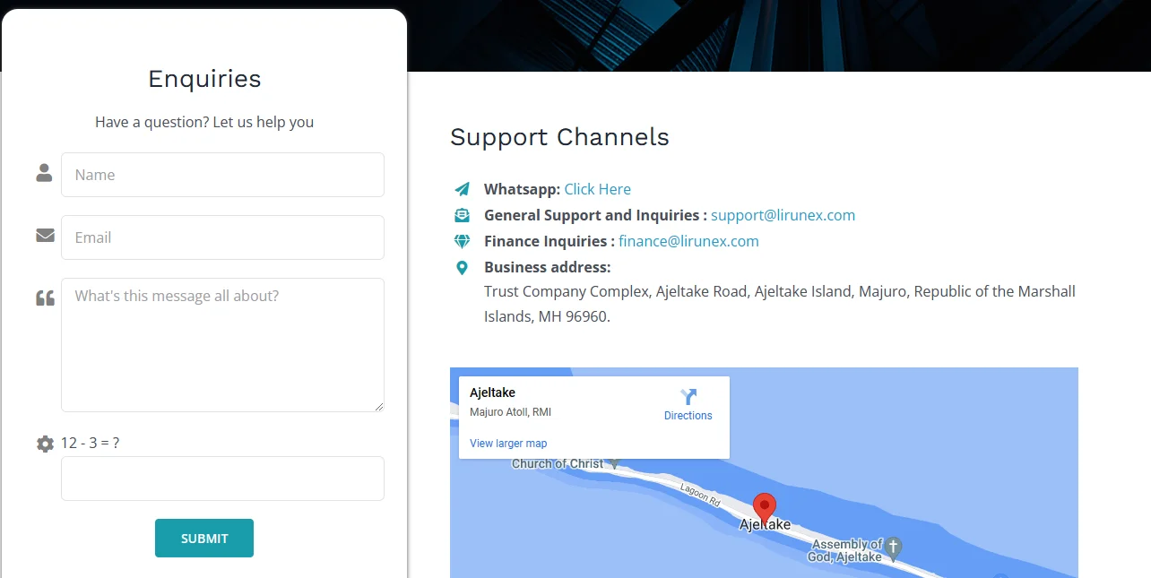This screenshot has width=1151, height=578.
Task: Focus the Name input field
Action: tap(222, 175)
